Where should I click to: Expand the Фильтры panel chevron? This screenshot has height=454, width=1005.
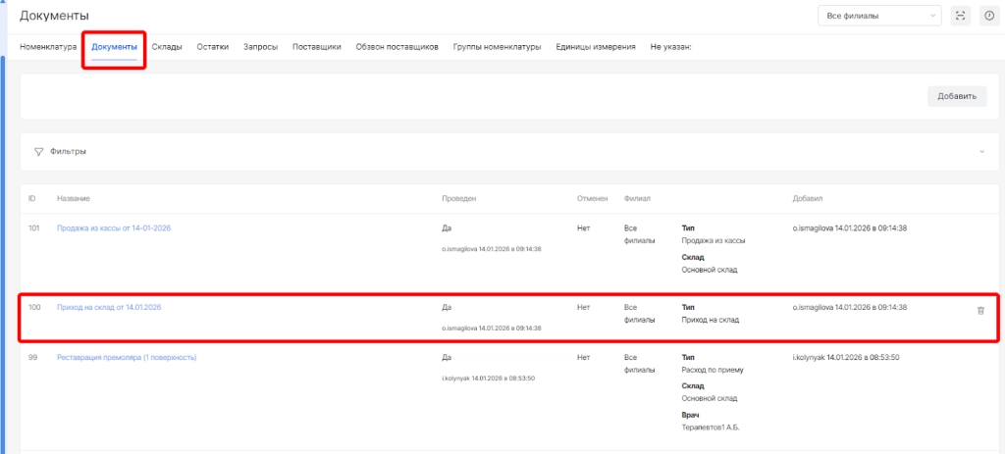(980, 152)
